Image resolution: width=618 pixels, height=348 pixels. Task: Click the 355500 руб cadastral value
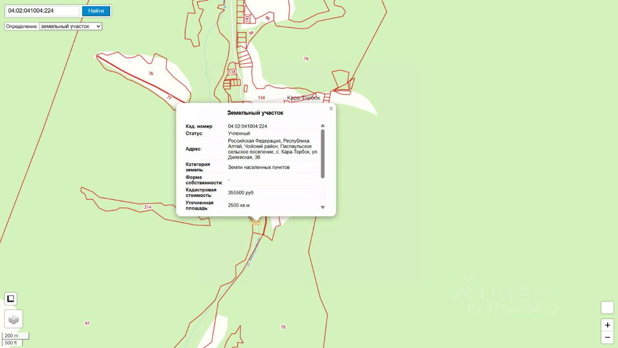[x=240, y=192]
